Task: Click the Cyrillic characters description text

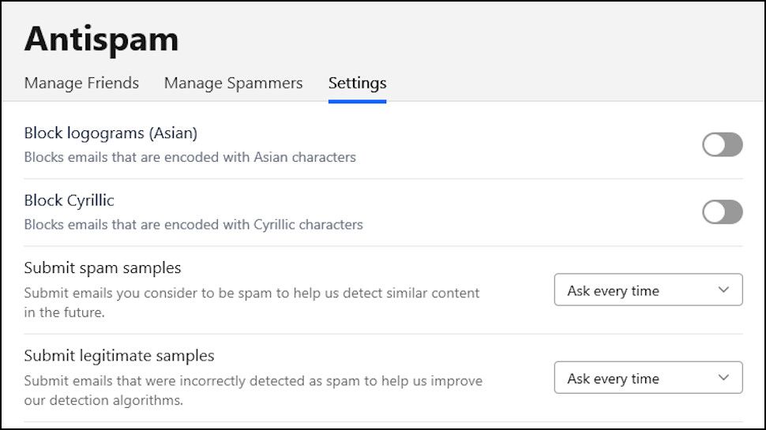Action: (x=193, y=224)
